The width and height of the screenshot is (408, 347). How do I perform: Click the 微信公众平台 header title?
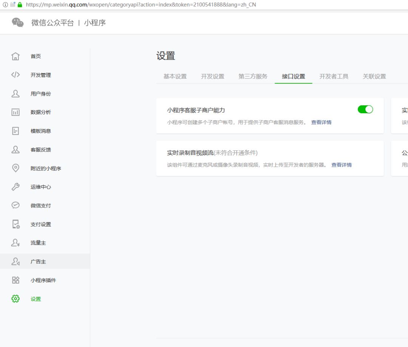pyautogui.click(x=53, y=23)
